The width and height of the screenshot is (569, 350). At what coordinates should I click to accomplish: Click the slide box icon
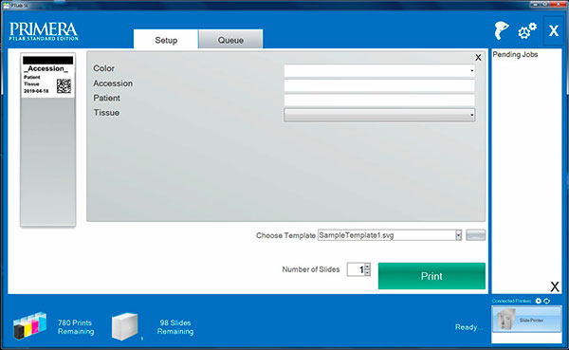(125, 326)
